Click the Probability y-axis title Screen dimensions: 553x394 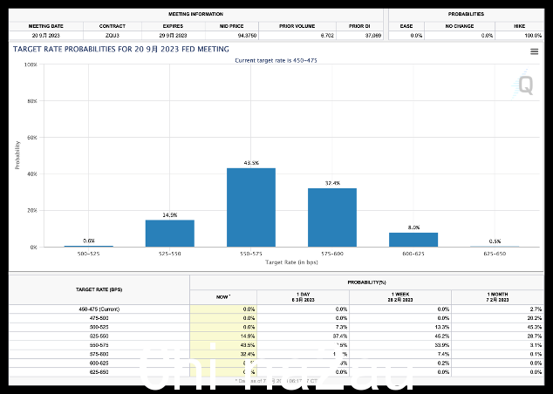click(17, 155)
